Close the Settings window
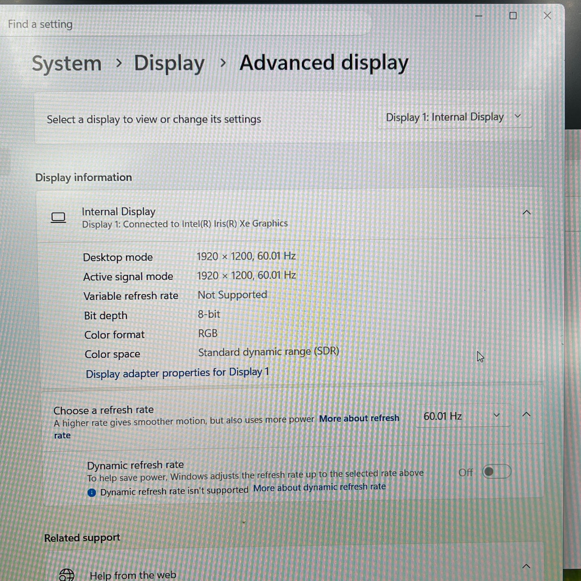 [547, 16]
